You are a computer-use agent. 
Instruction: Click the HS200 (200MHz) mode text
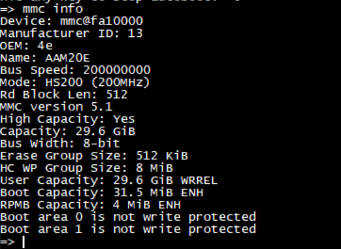click(97, 82)
